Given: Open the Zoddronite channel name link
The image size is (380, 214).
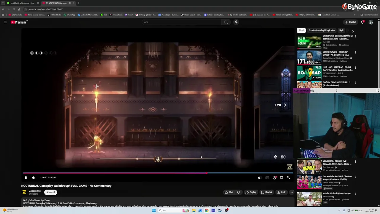Looking at the screenshot, I should click(35, 191).
